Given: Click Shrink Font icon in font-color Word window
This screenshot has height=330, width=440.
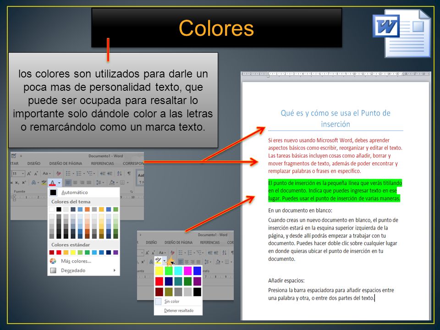Looking at the screenshot, I should (x=36, y=174).
